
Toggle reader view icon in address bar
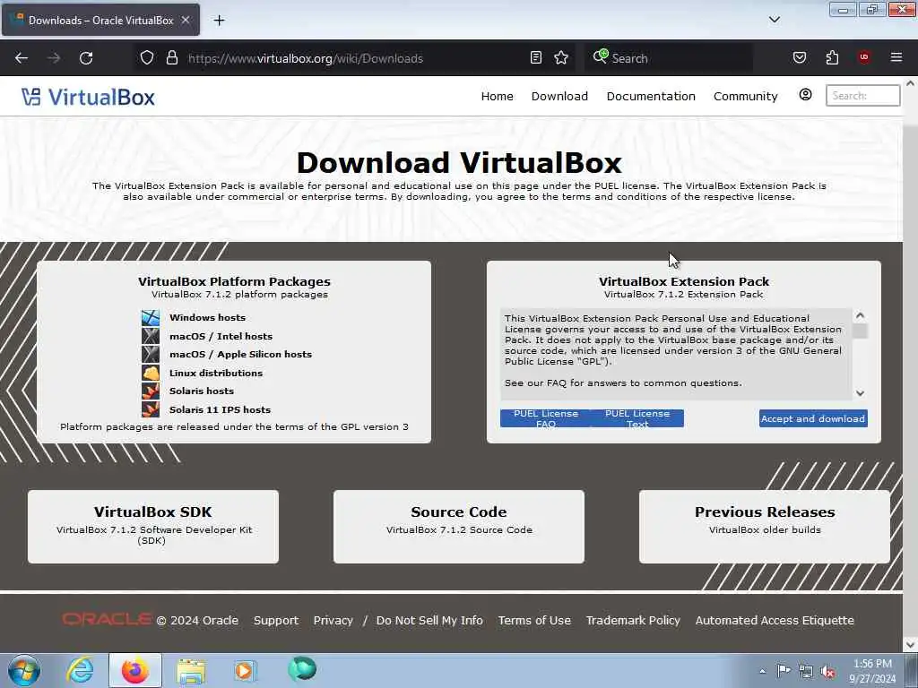pos(536,57)
